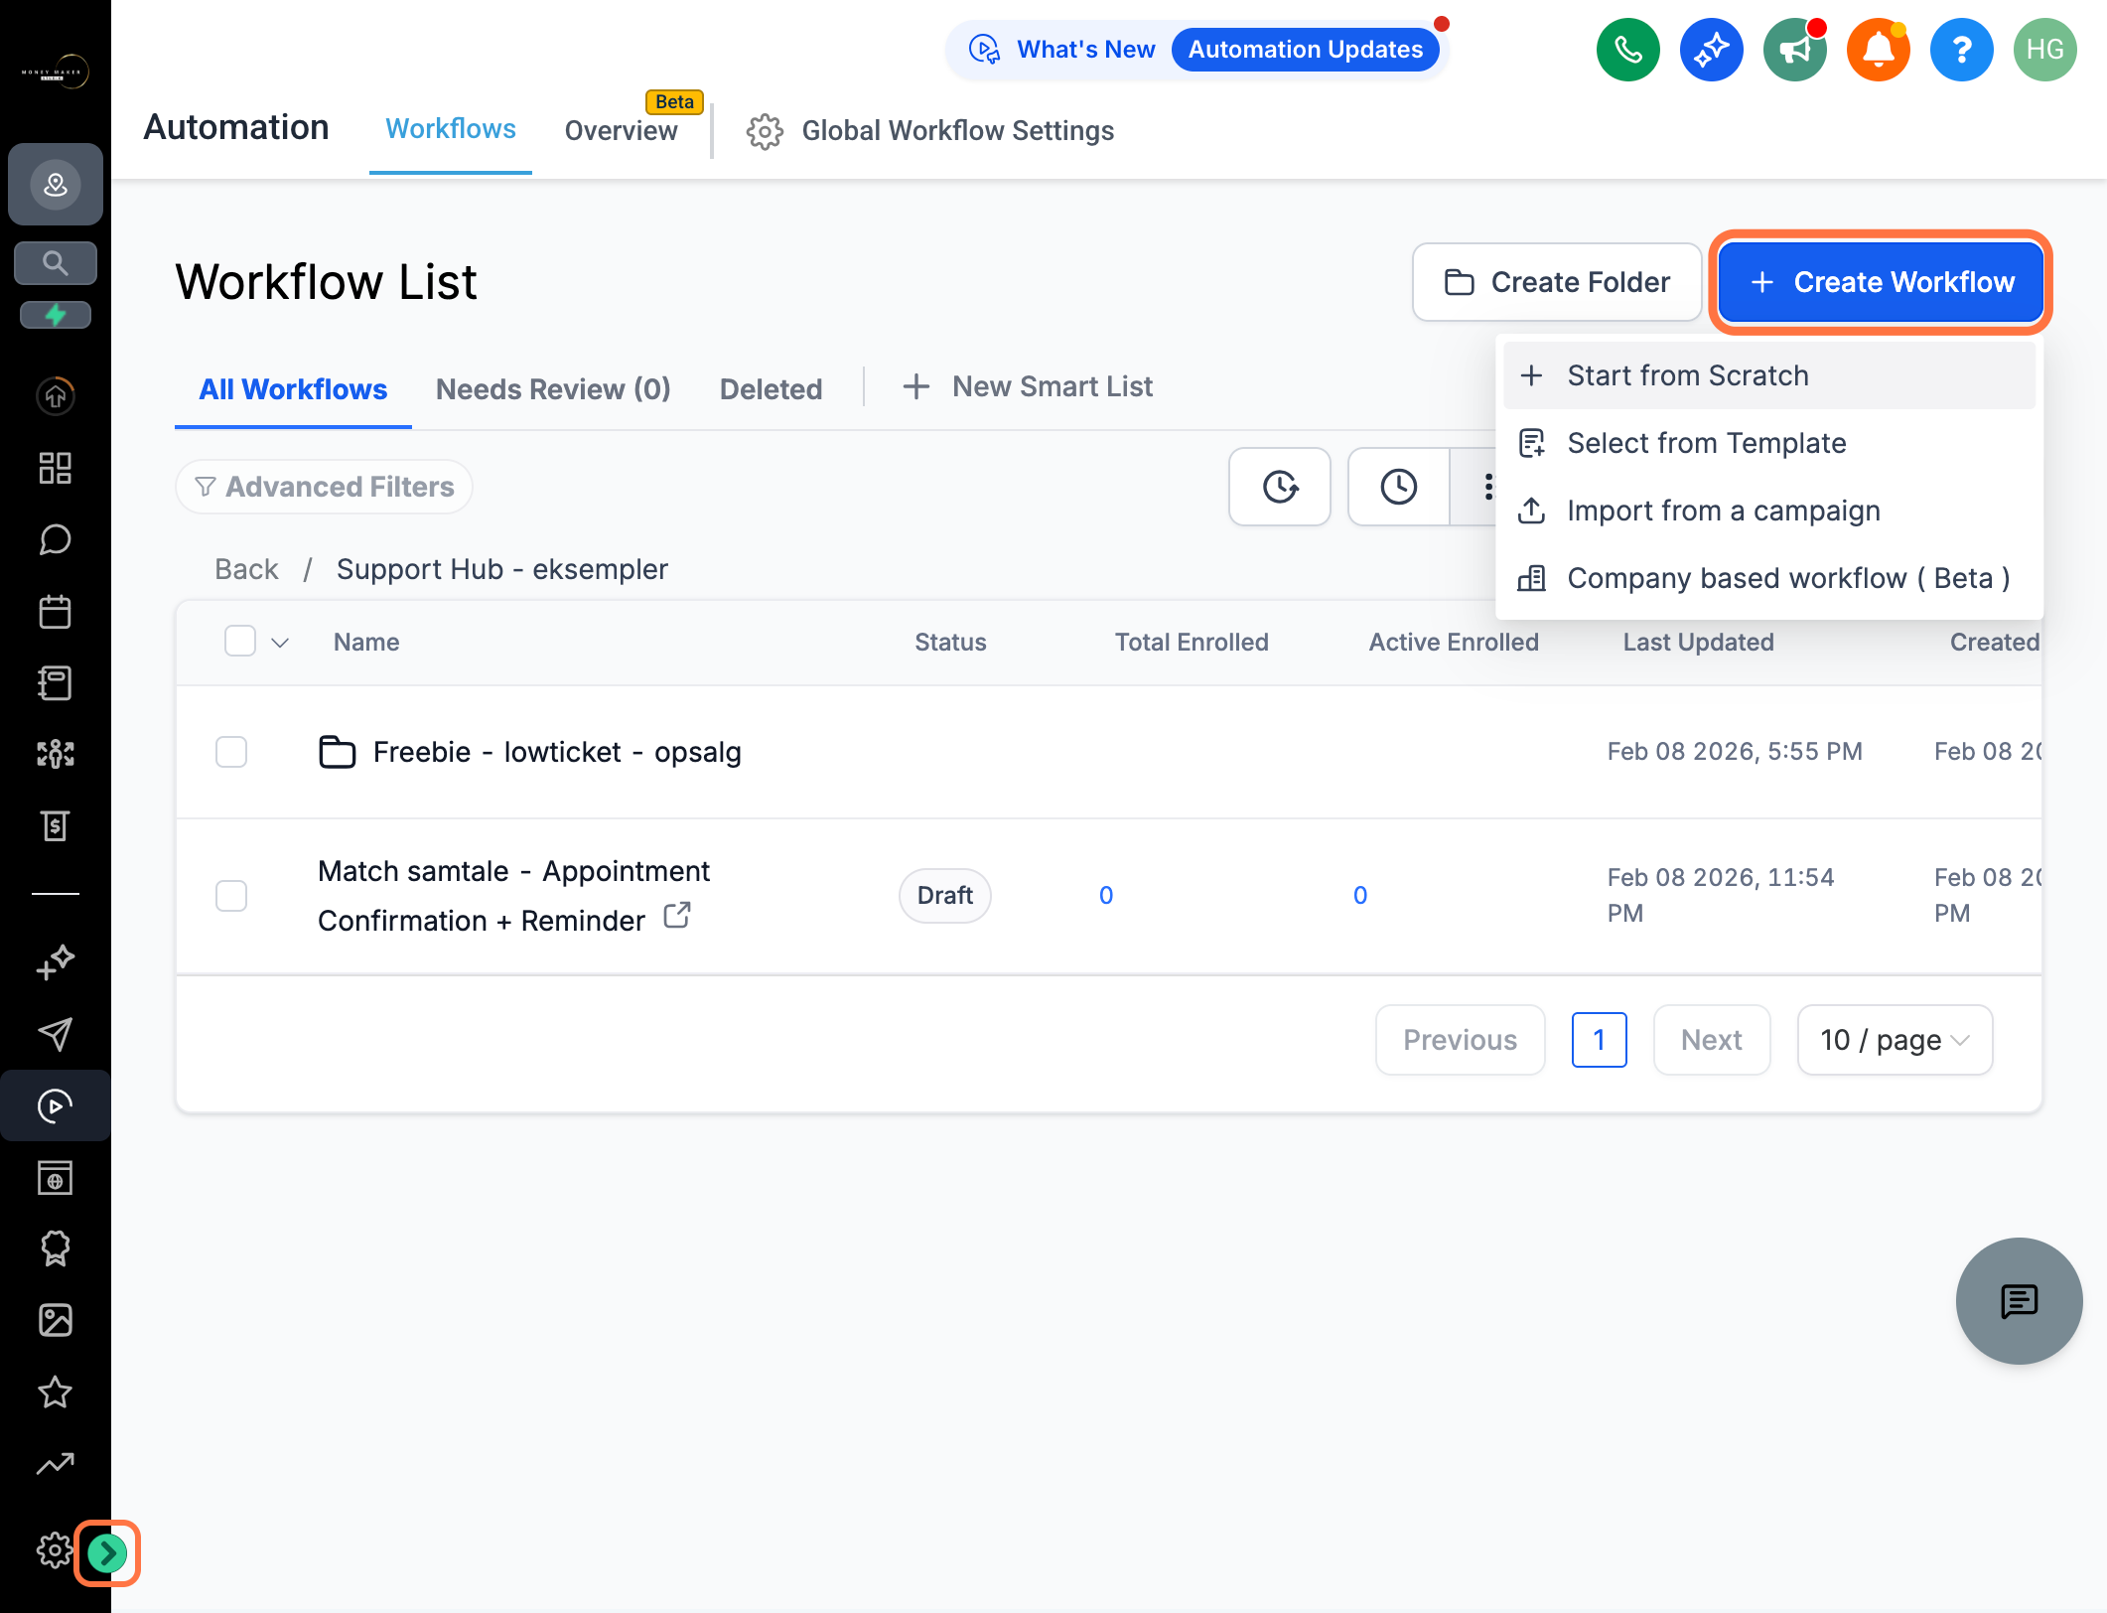Open the AI agents sparkle icon in sidebar
The image size is (2107, 1613).
[56, 962]
